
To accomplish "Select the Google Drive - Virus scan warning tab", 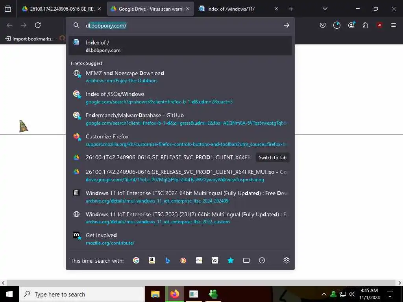I will [x=150, y=9].
